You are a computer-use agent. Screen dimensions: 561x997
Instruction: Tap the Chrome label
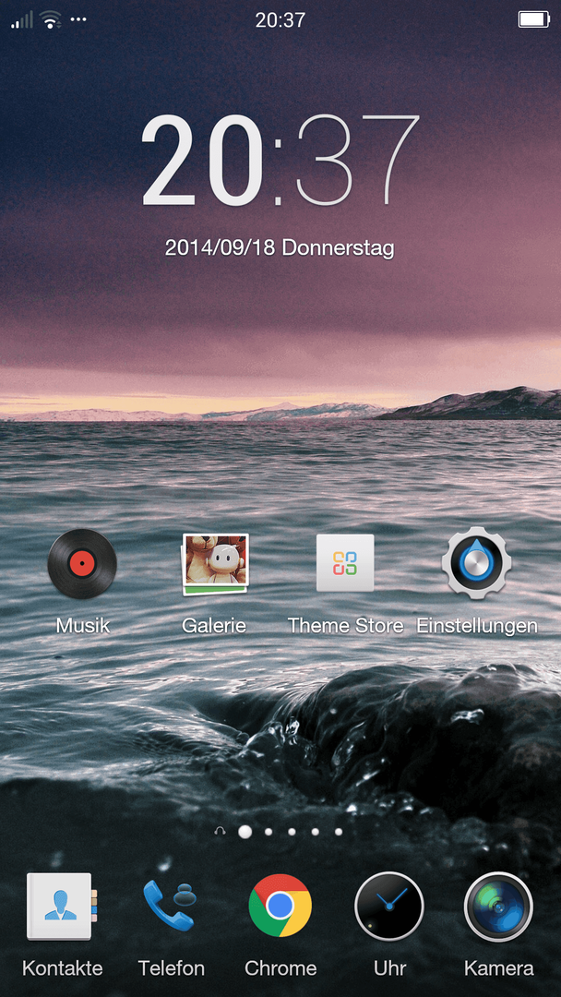(280, 968)
